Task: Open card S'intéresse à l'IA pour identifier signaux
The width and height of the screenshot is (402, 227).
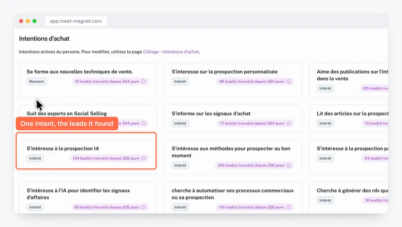Action: coord(88,198)
